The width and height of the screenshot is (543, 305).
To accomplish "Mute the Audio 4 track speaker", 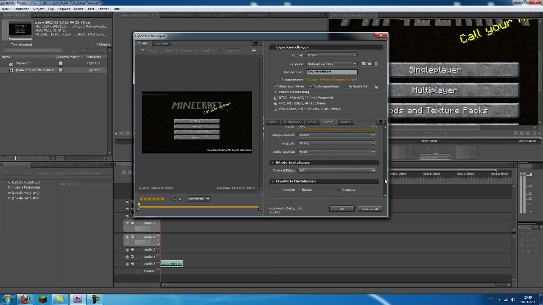I will point(127,263).
